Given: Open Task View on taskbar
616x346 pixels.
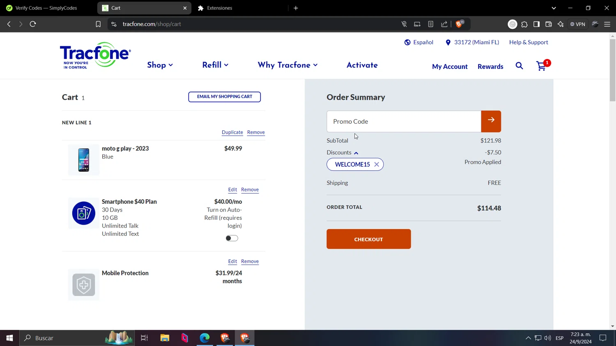Looking at the screenshot, I should pos(144,338).
